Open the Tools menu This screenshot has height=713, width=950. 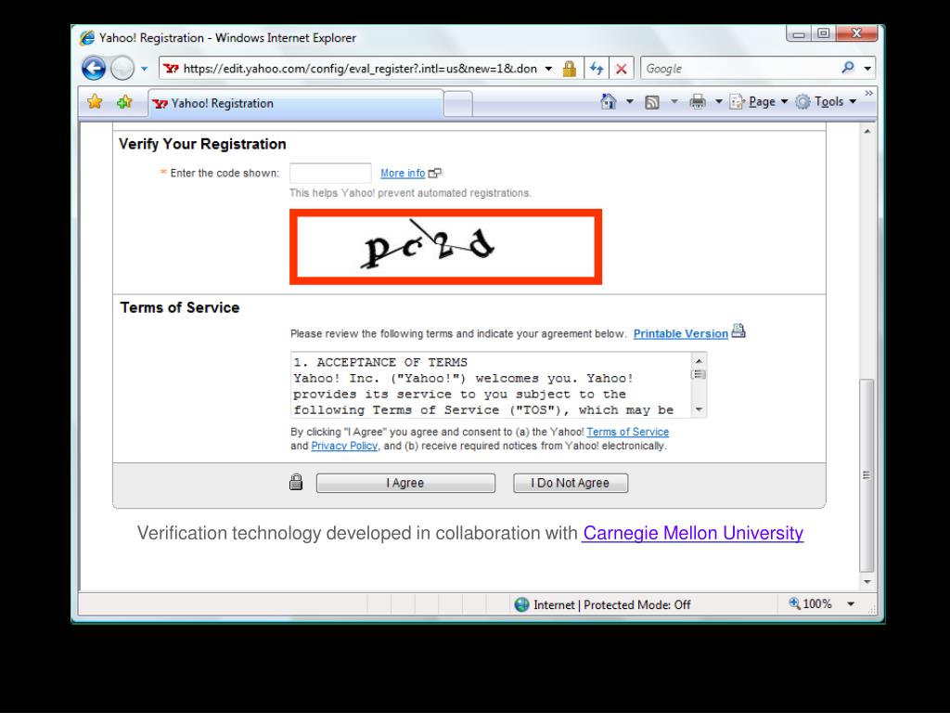click(x=825, y=102)
